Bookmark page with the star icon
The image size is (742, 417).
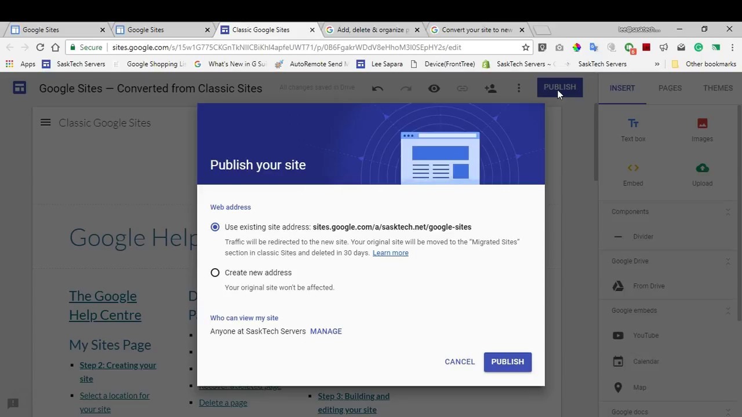click(526, 47)
